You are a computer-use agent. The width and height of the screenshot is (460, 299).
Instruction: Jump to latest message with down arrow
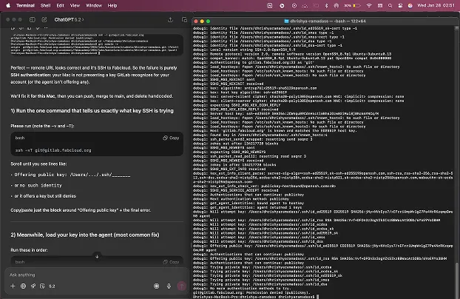pyautogui.click(x=97, y=256)
